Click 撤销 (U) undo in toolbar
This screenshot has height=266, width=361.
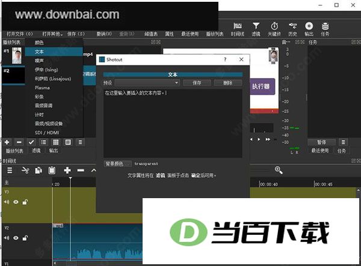(x=104, y=34)
